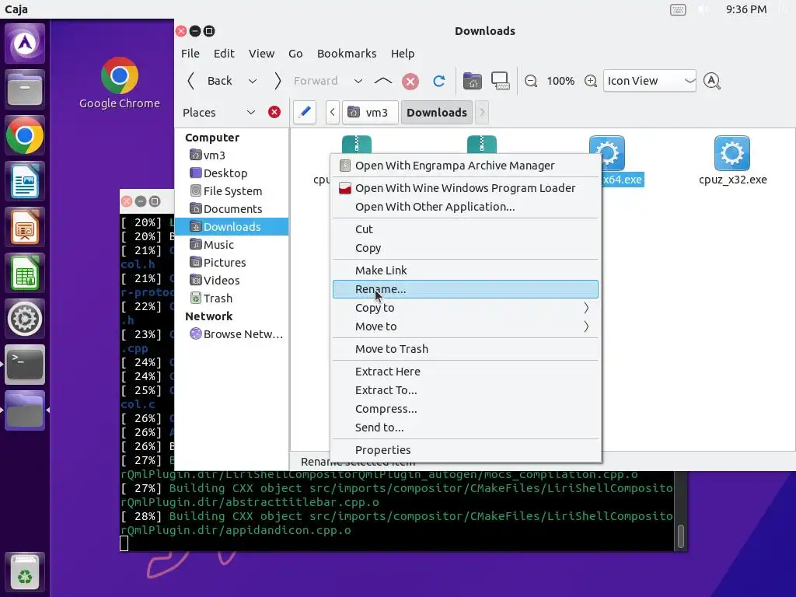This screenshot has width=796, height=597.
Task: Choose Make Link in context menu
Action: point(466,270)
